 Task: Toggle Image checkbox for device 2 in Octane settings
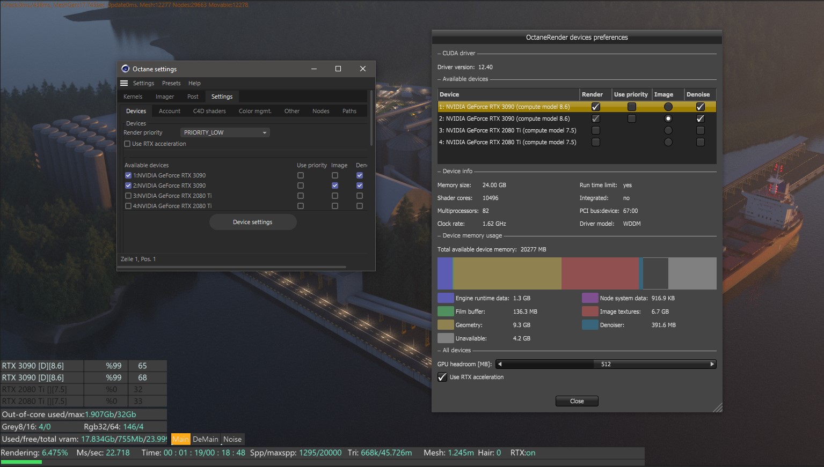pos(335,186)
